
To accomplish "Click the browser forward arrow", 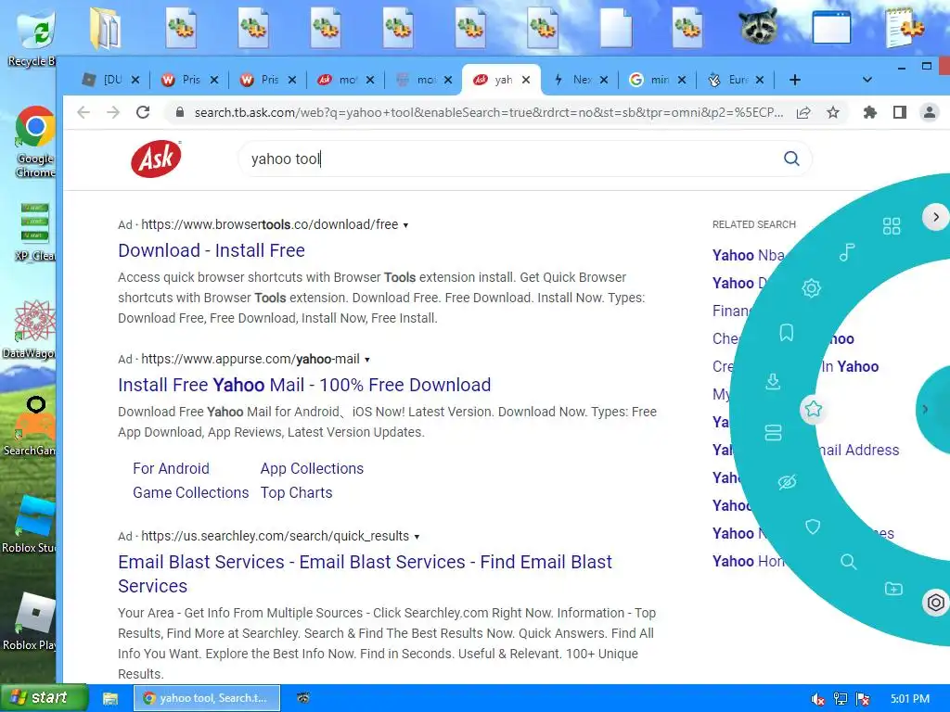I will point(113,112).
